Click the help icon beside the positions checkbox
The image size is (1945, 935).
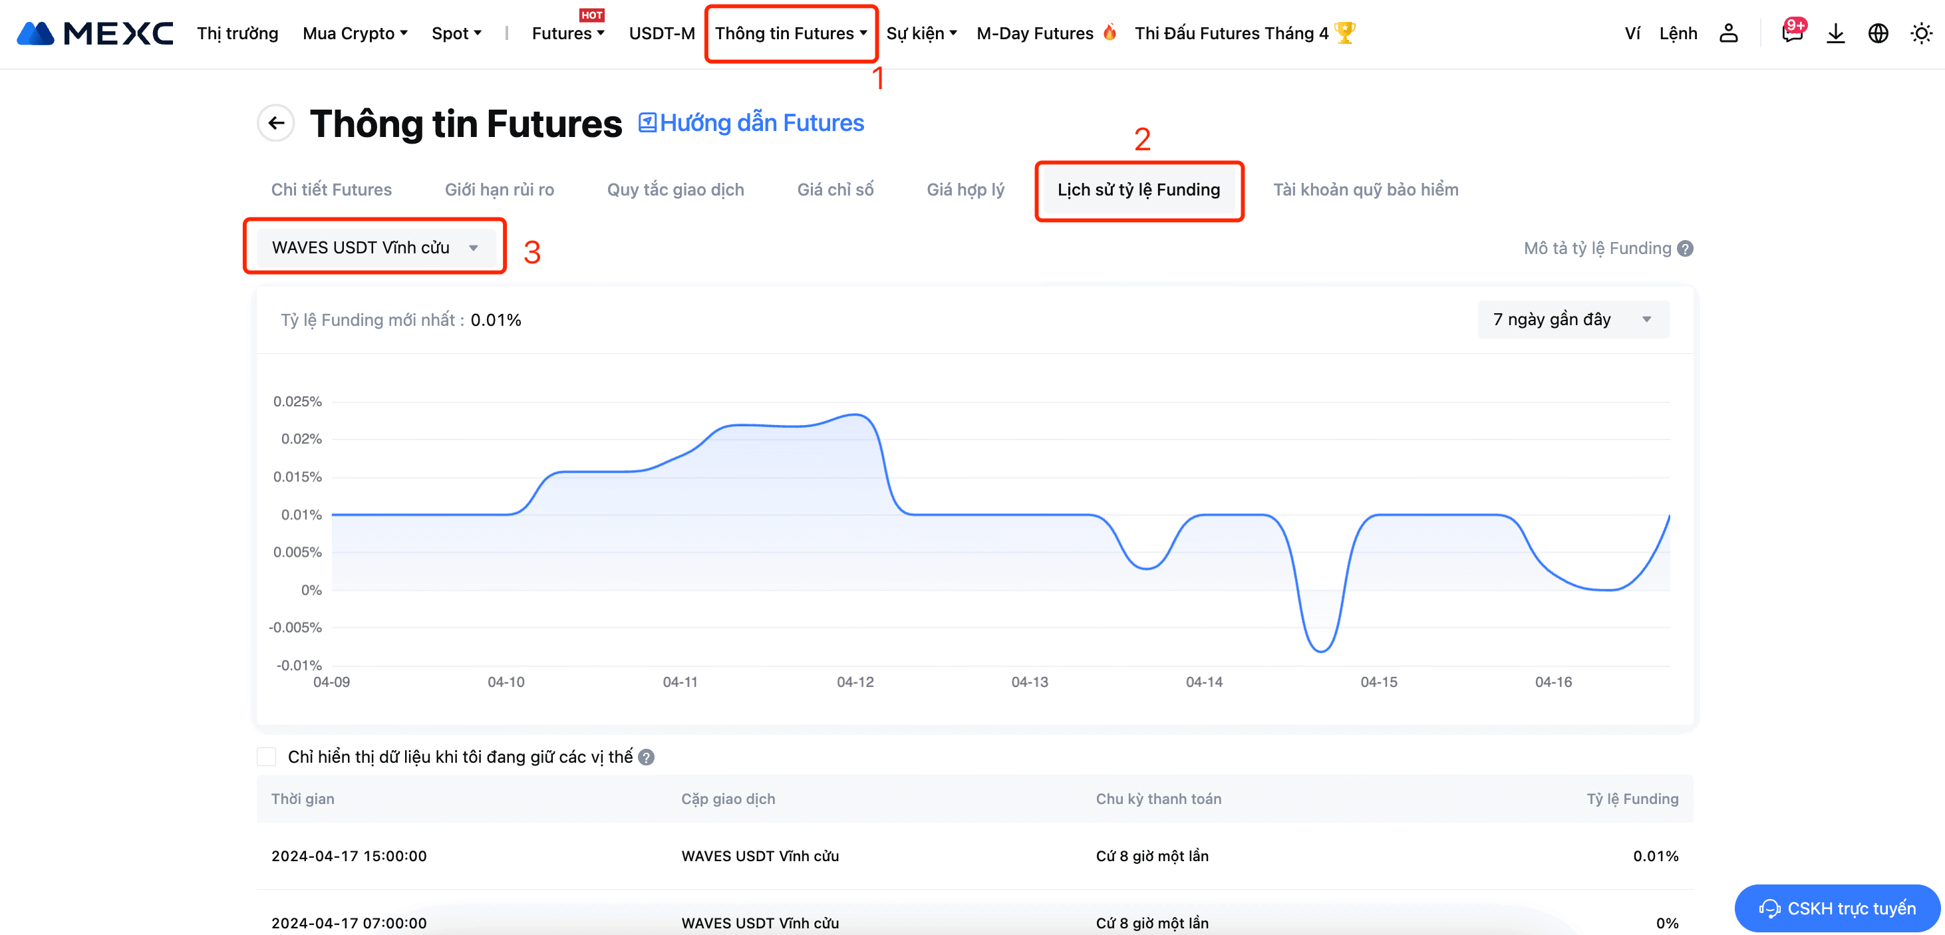(647, 757)
